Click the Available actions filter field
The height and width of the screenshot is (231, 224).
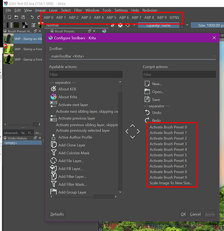[x=86, y=74]
